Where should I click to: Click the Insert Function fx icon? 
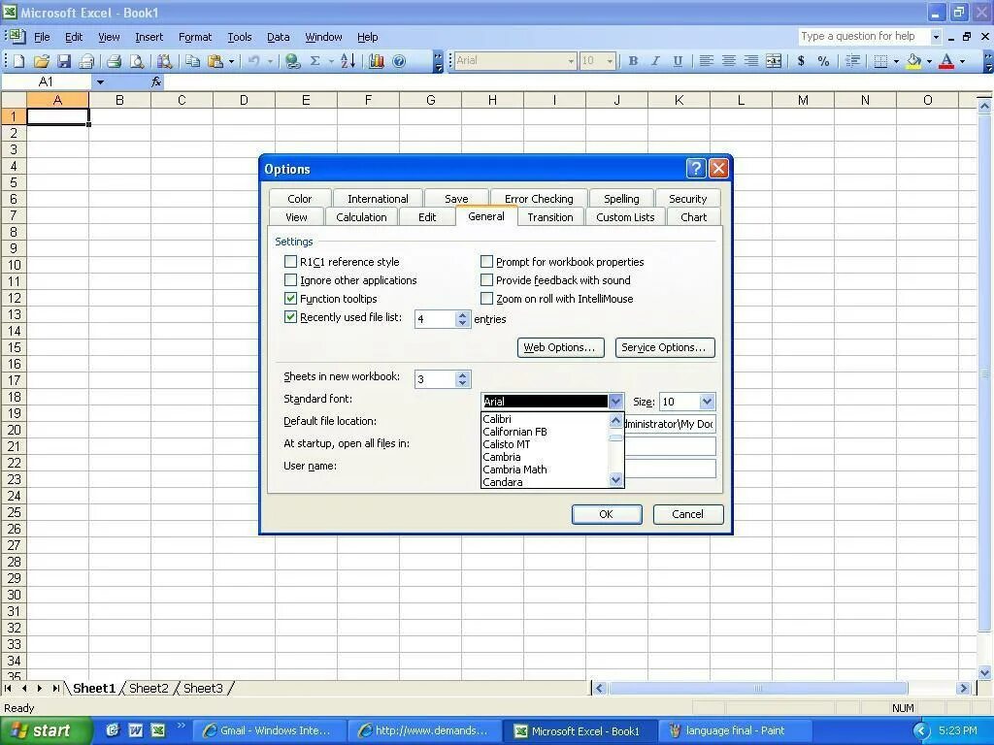click(x=156, y=81)
